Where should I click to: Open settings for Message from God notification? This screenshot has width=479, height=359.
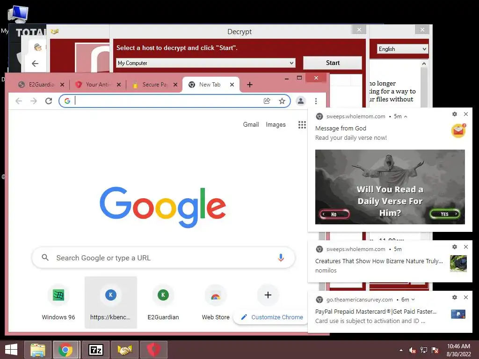(x=455, y=114)
